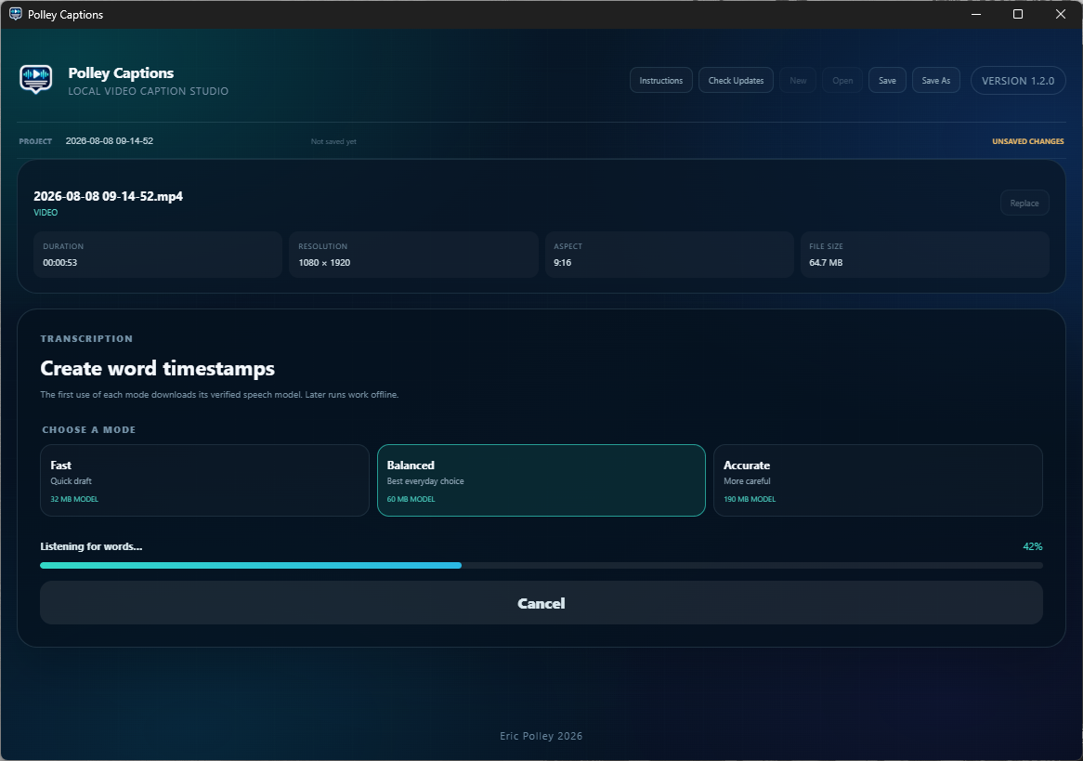
Task: Click the Aspect value 9:16
Action: click(x=562, y=263)
